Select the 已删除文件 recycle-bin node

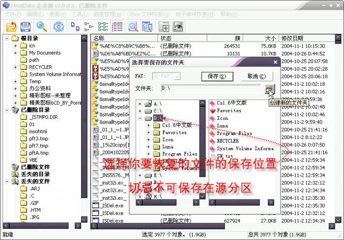(35, 167)
